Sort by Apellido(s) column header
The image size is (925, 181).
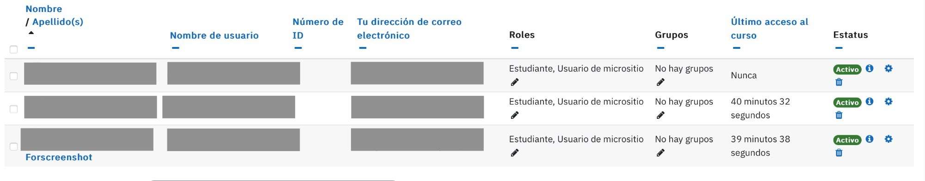pyautogui.click(x=58, y=22)
